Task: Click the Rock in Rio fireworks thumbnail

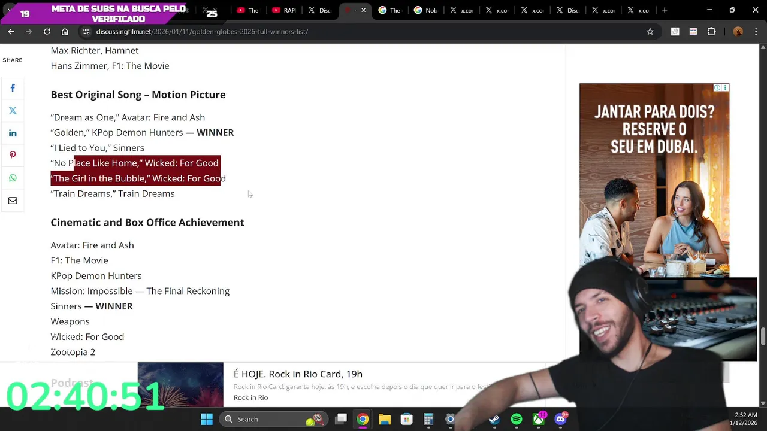Action: pos(180,384)
